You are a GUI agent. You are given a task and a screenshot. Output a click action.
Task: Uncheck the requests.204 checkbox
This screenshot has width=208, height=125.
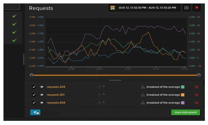pos(34,87)
